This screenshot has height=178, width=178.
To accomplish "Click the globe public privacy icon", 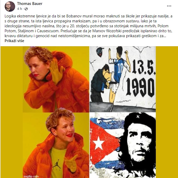I will [x=26, y=9].
